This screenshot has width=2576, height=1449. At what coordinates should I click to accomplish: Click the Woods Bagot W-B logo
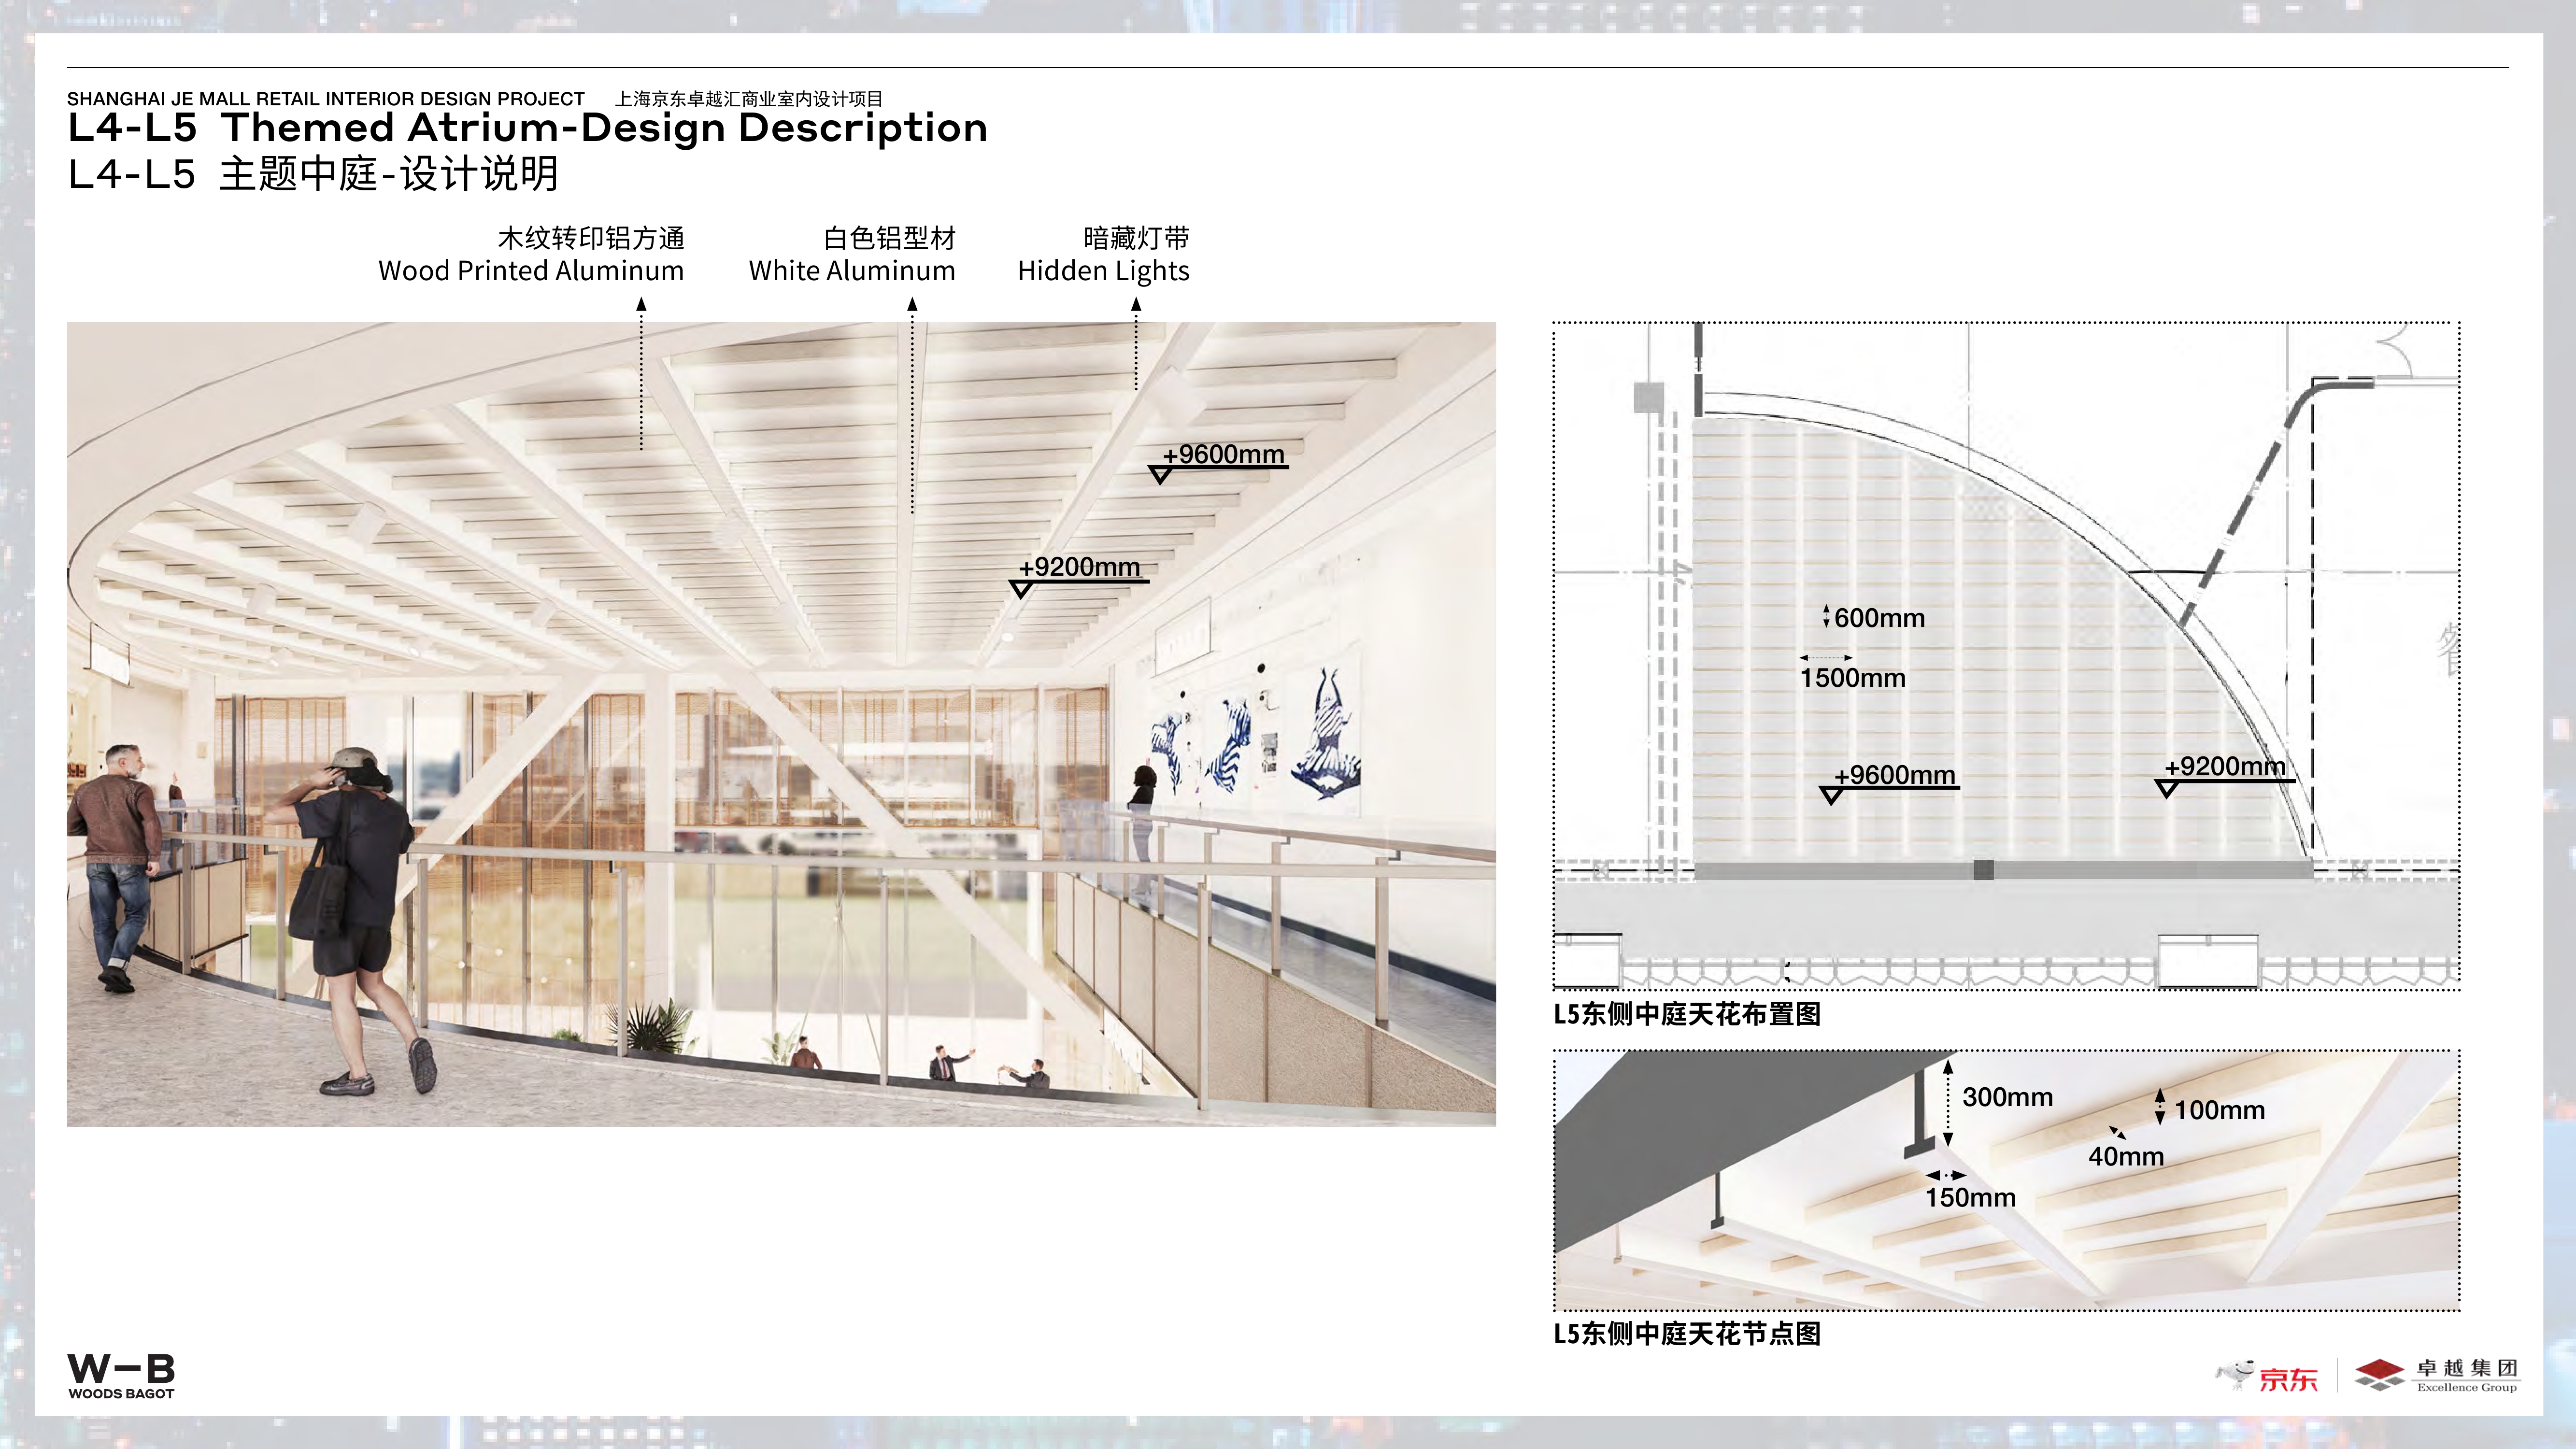(x=121, y=1376)
